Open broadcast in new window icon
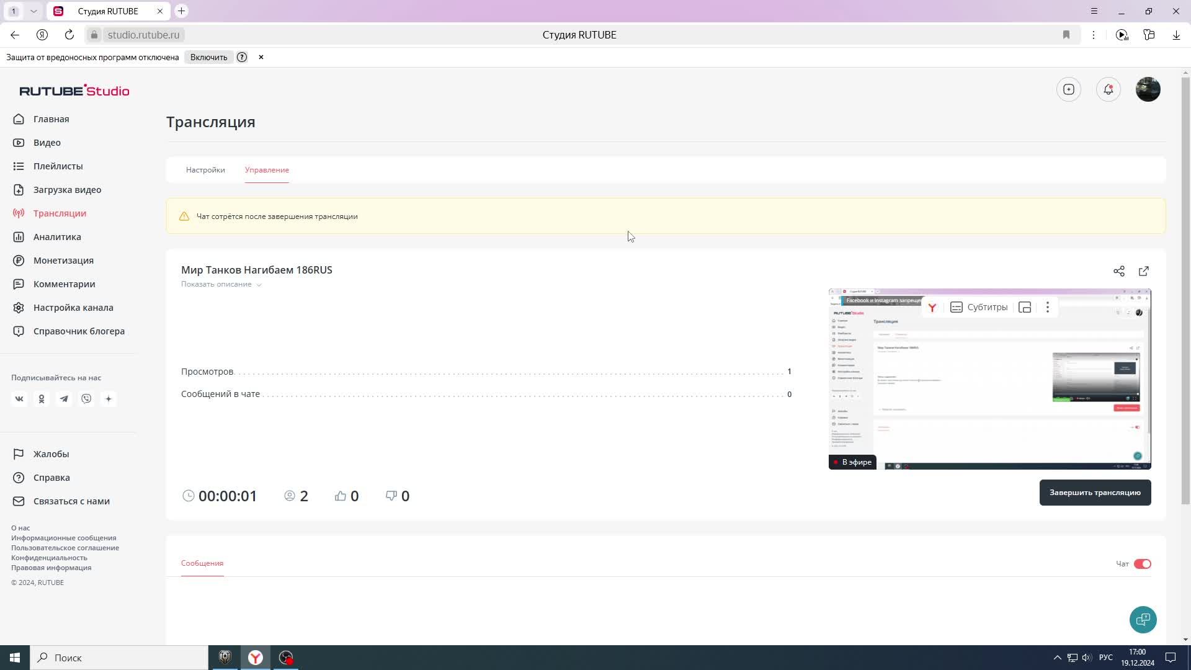 [1144, 271]
